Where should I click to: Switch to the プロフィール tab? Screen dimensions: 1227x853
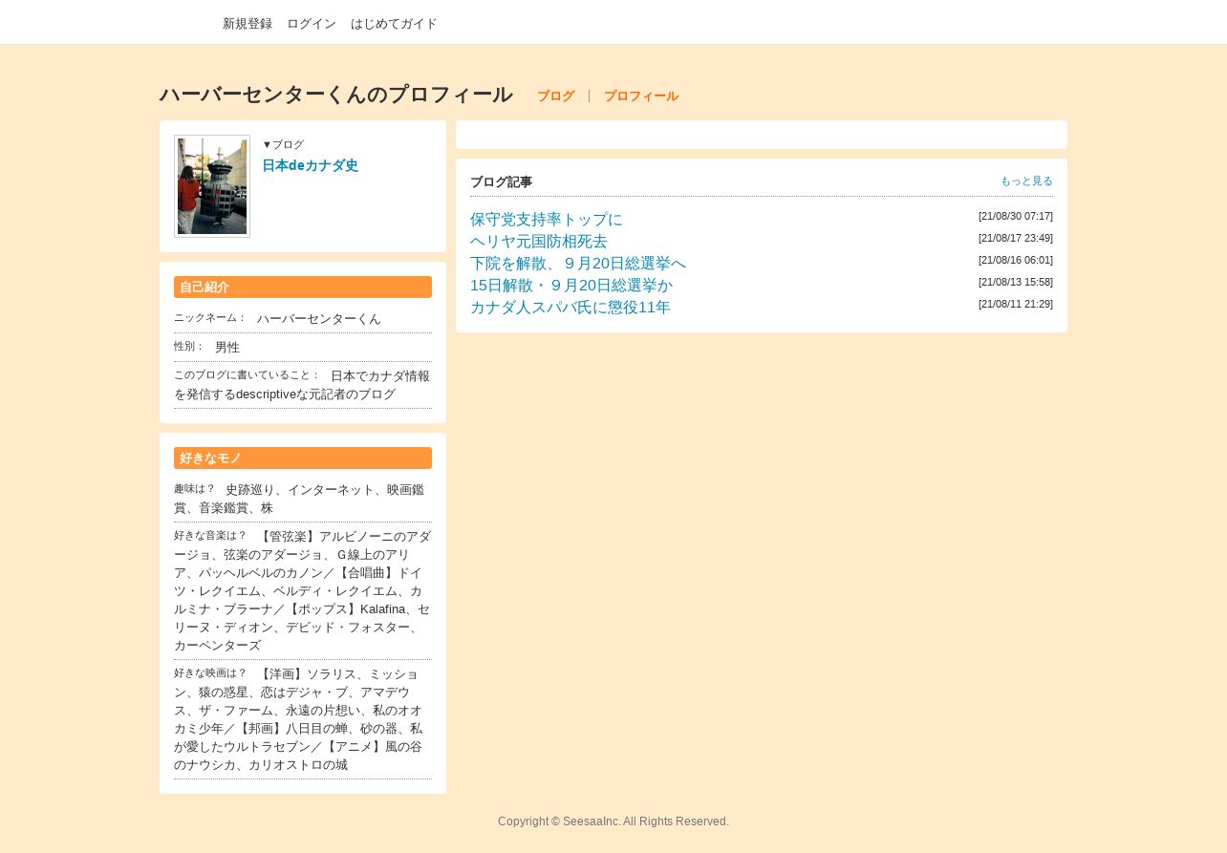(x=641, y=96)
